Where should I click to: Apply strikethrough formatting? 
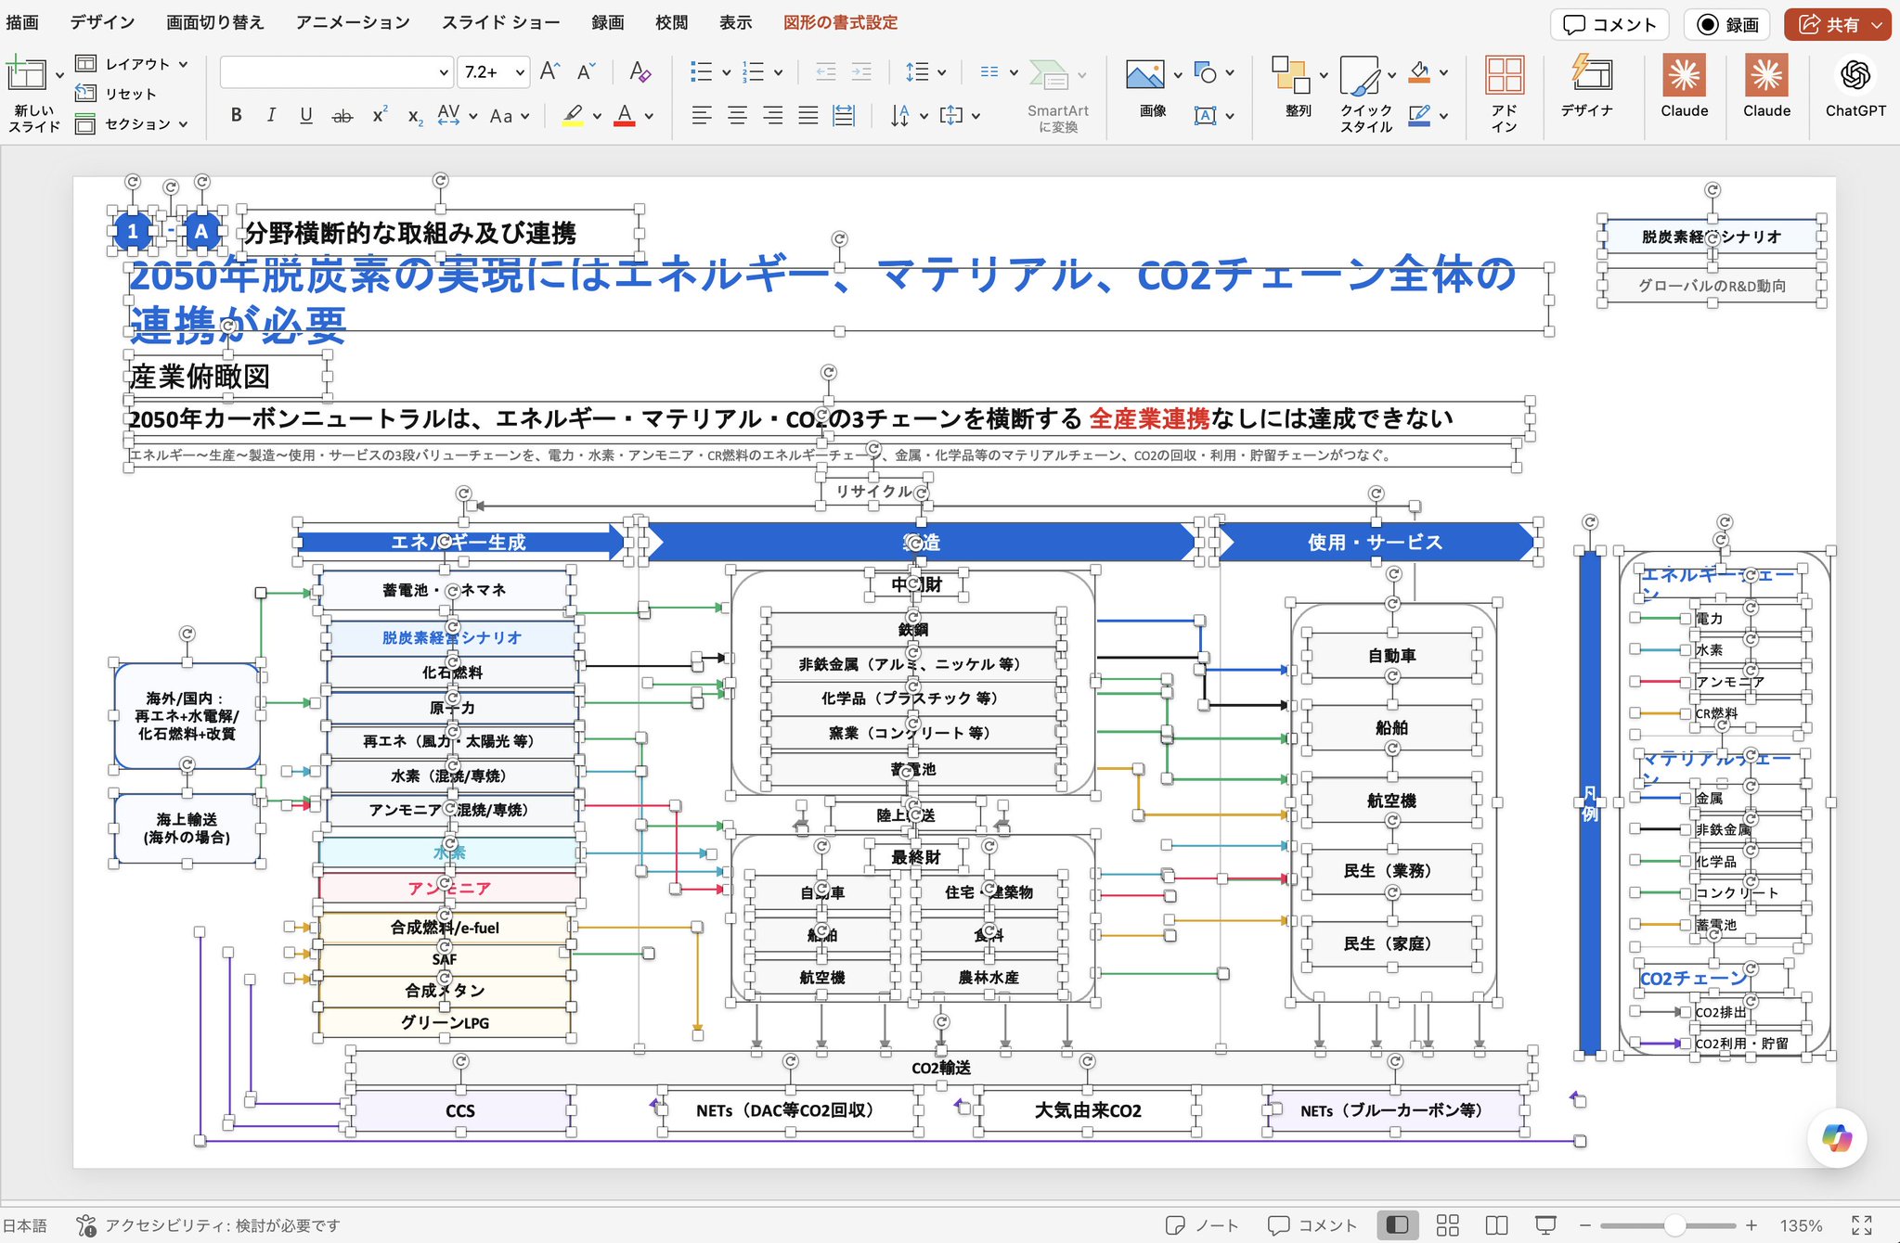tap(343, 116)
